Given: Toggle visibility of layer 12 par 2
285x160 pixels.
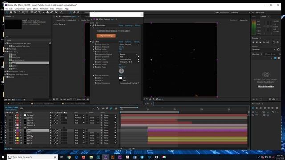Looking at the screenshot, I should pos(5,143).
